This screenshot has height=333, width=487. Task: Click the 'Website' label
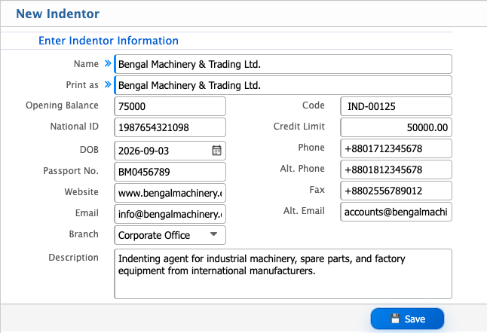tap(81, 192)
